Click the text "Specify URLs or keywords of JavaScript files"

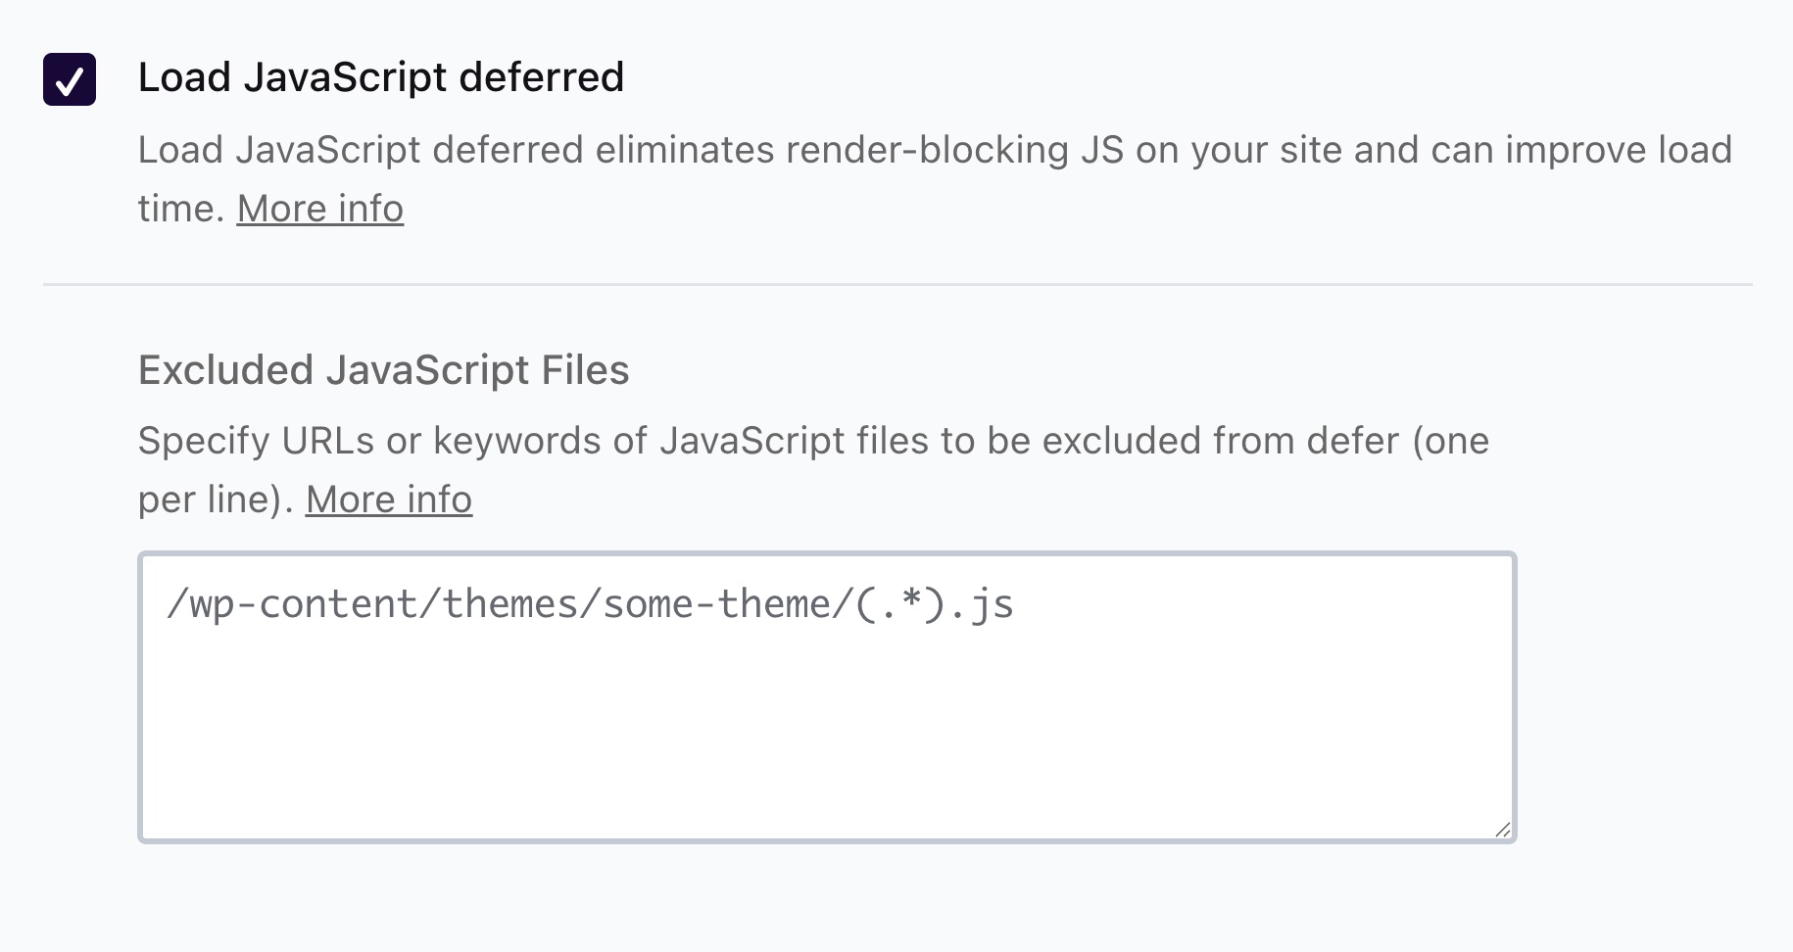(x=533, y=441)
